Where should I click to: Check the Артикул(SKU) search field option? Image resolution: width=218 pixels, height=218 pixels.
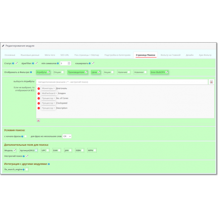[36, 151]
